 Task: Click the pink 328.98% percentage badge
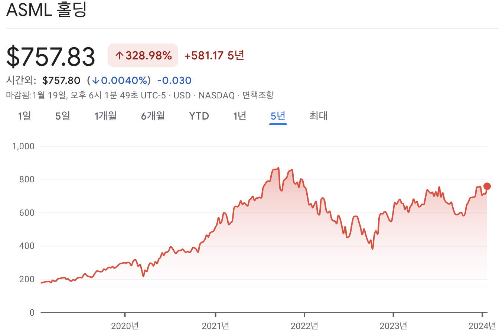click(143, 55)
